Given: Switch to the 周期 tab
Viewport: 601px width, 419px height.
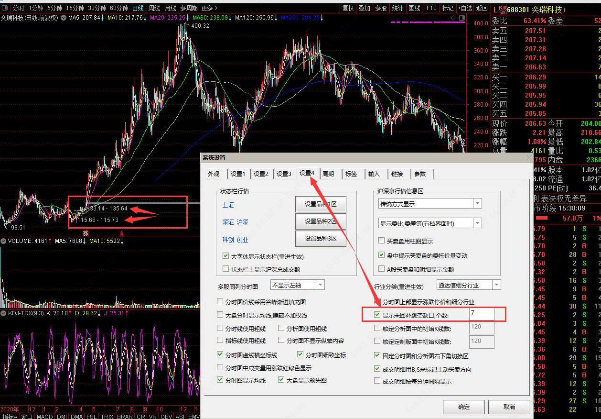Looking at the screenshot, I should [329, 174].
